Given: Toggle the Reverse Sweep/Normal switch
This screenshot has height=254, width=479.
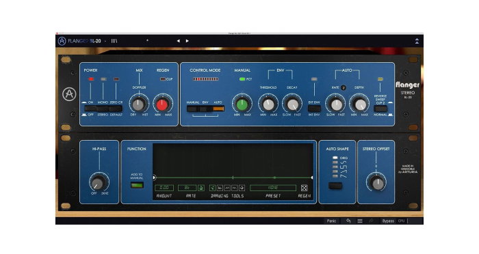Looking at the screenshot, I should pyautogui.click(x=380, y=109).
